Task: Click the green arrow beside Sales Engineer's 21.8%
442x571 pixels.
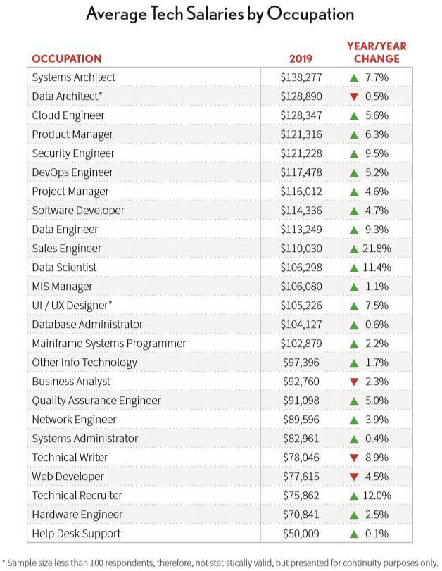Action: coord(354,249)
